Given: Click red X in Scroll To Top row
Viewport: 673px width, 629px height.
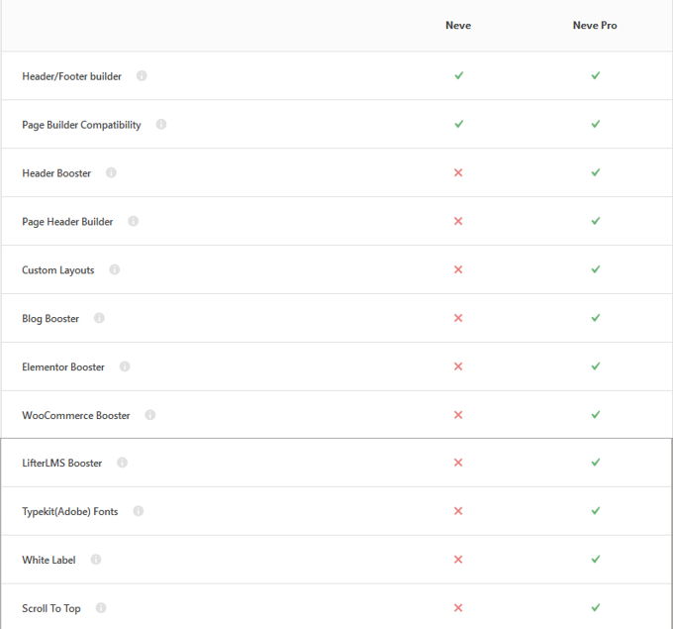Looking at the screenshot, I should (x=458, y=608).
